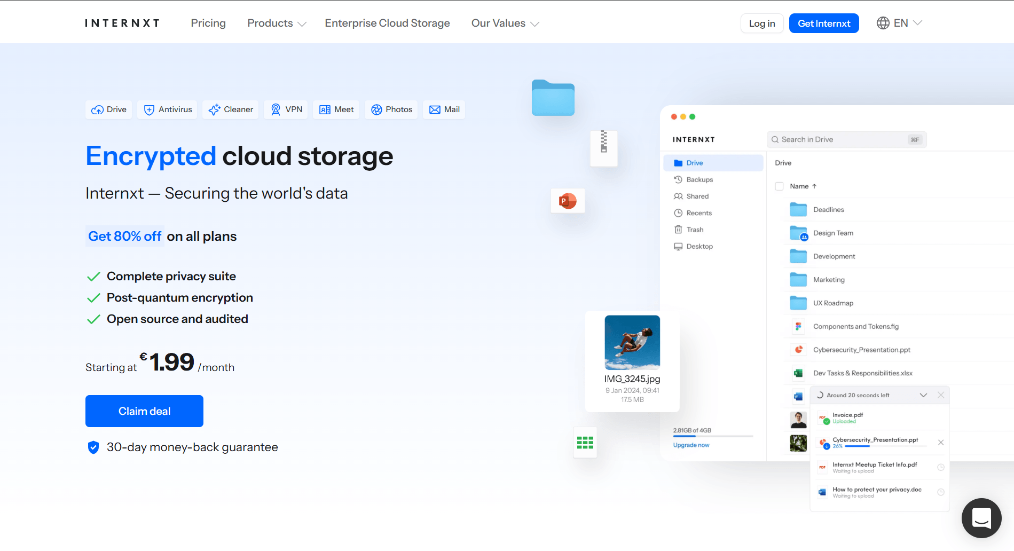Collapse the upload progress panel chevron
The height and width of the screenshot is (551, 1014).
point(923,395)
